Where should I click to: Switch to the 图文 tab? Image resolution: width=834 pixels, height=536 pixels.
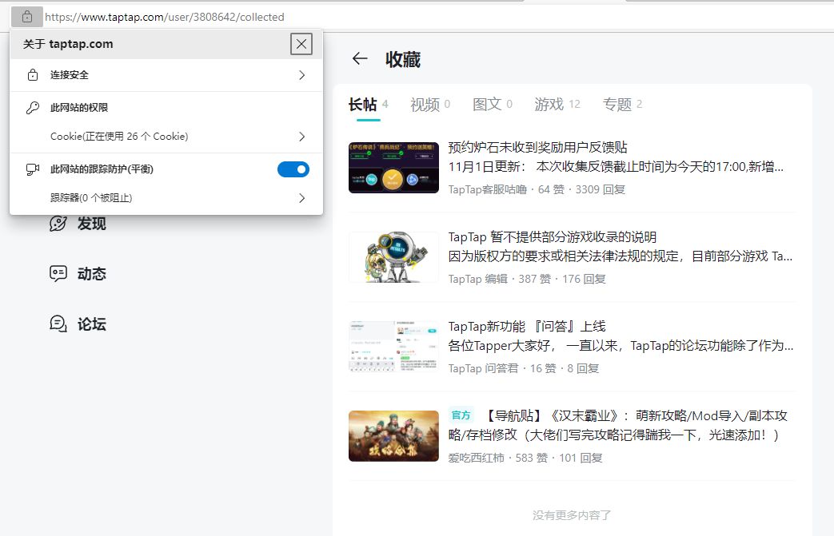[x=493, y=105]
